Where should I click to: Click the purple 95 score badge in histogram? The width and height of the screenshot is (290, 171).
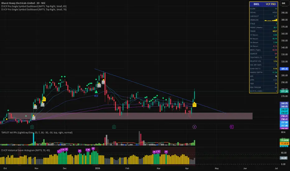pyautogui.click(x=93, y=148)
